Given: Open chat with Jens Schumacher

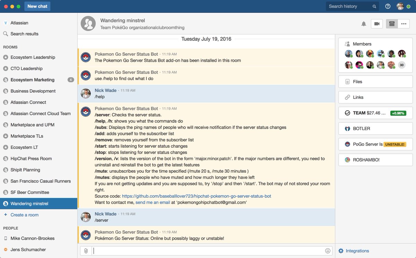Looking at the screenshot, I should (x=38, y=250).
